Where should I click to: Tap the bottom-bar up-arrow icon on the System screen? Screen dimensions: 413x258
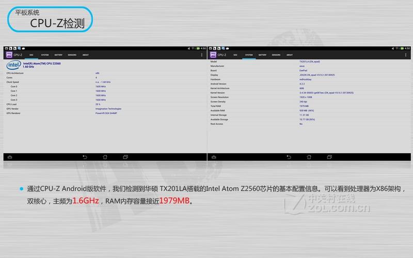214,157
